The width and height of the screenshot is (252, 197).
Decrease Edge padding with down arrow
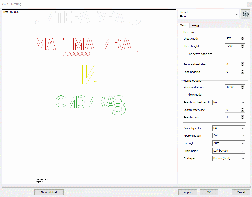[x=242, y=73]
